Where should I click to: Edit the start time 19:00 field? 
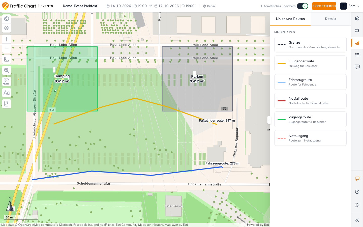pyautogui.click(x=140, y=6)
